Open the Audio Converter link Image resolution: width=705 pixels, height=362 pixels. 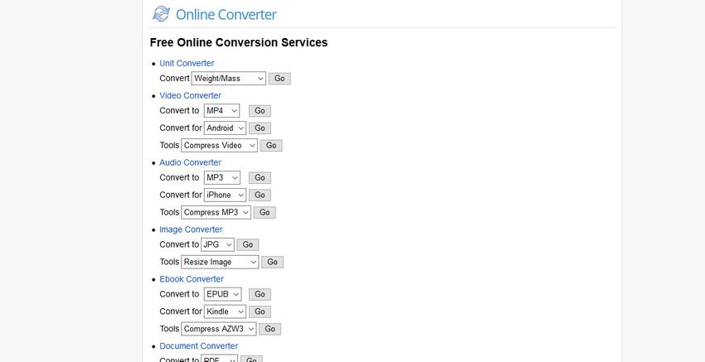pyautogui.click(x=190, y=162)
